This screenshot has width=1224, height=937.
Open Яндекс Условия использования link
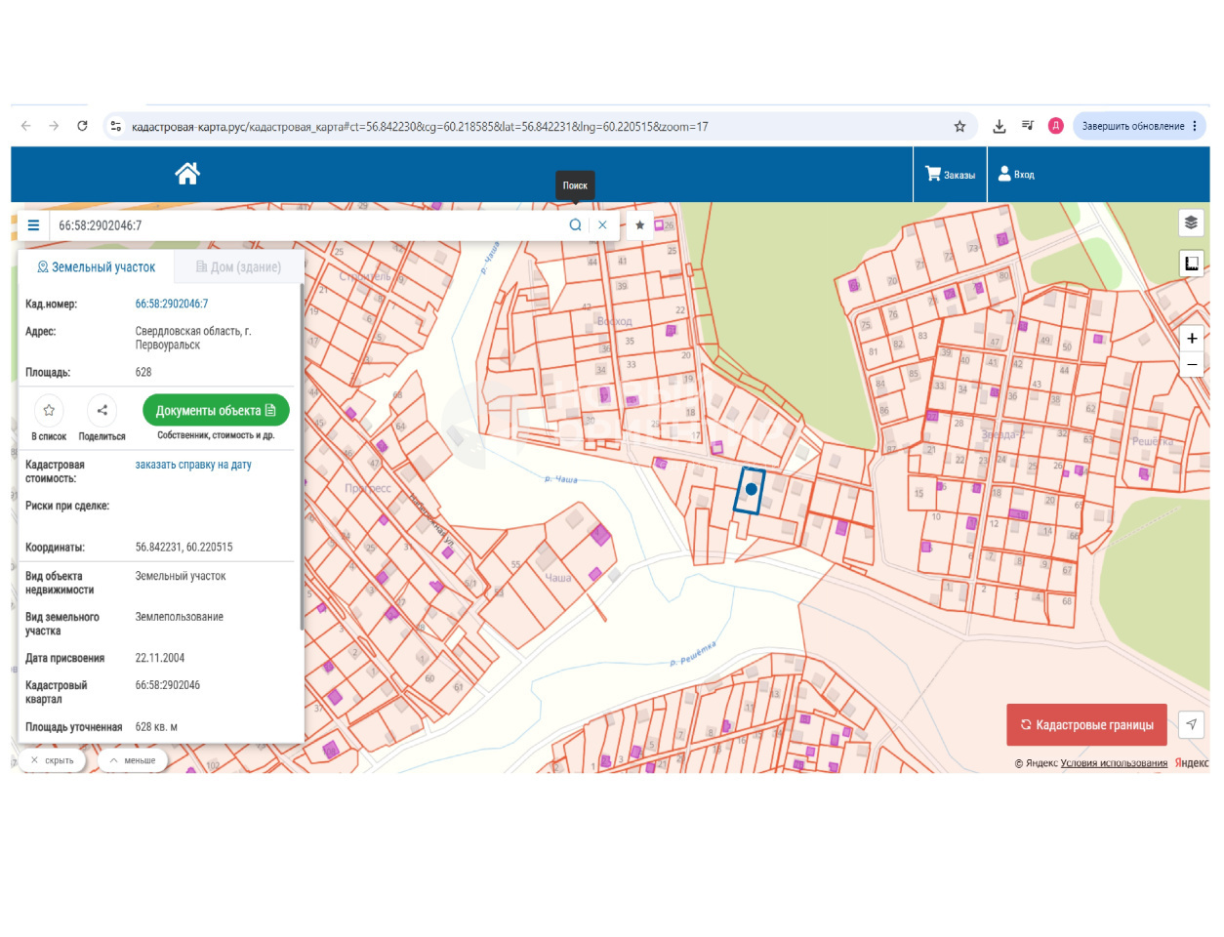1114,763
